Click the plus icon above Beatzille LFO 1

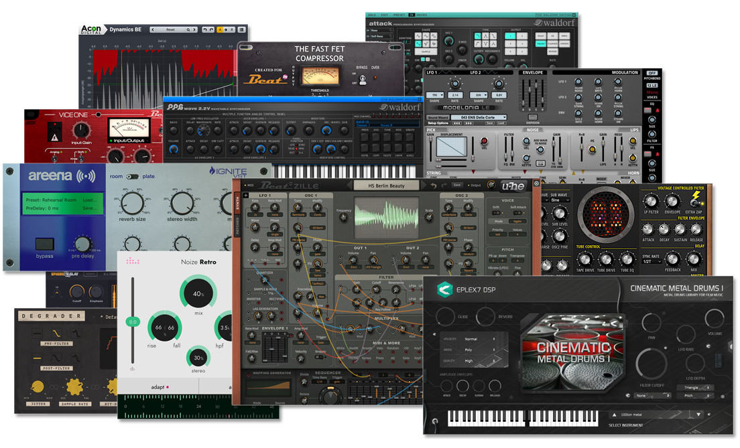tap(246, 196)
